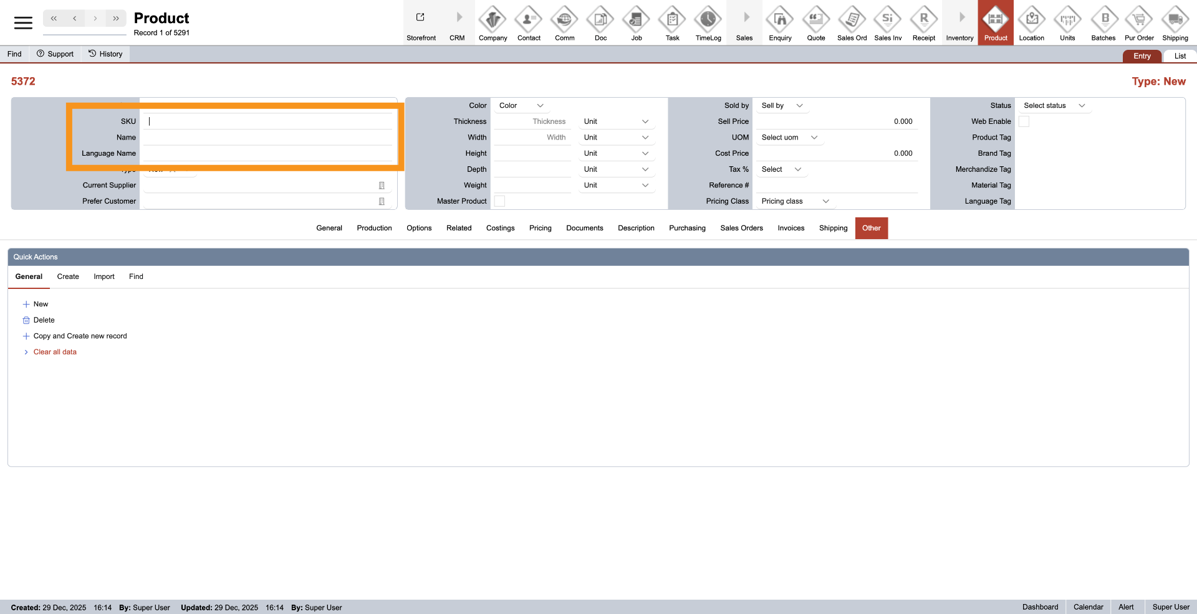Open the Pur Order cart icon
The image size is (1197, 614).
[1139, 20]
